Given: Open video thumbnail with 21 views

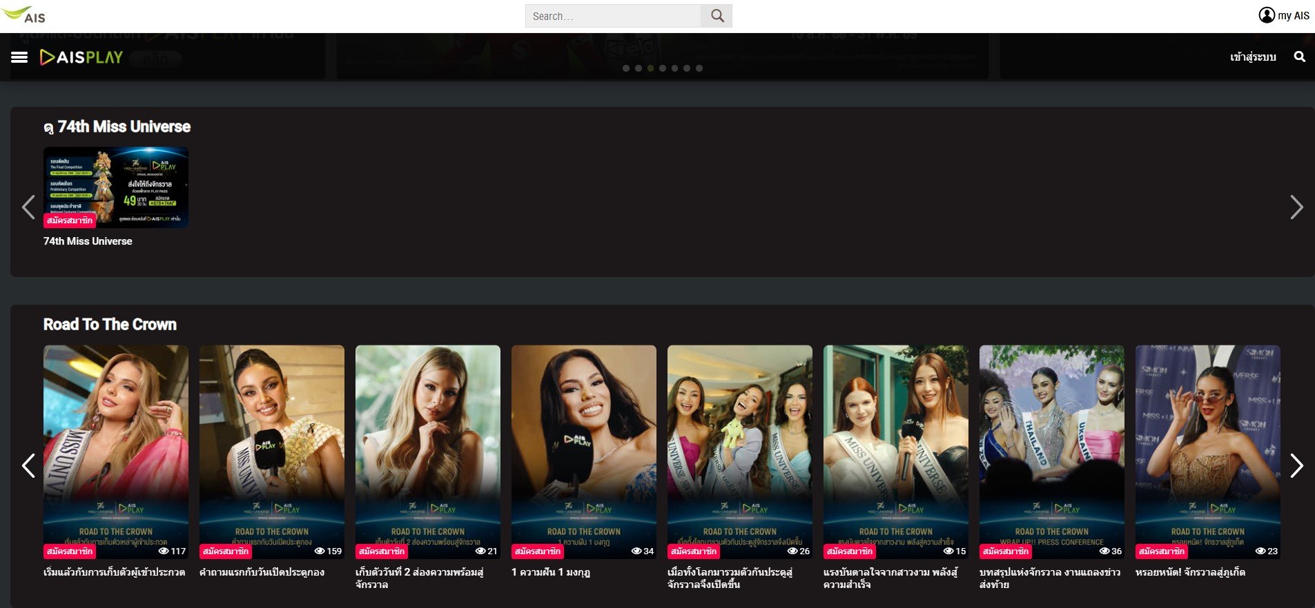Looking at the screenshot, I should tap(428, 452).
